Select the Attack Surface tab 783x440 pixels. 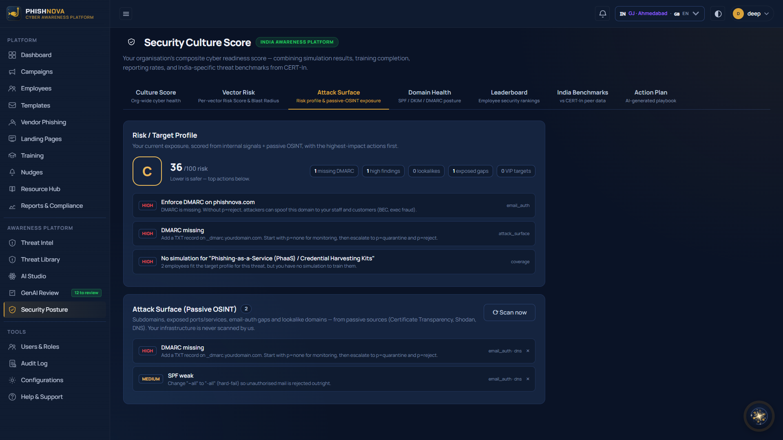click(338, 96)
